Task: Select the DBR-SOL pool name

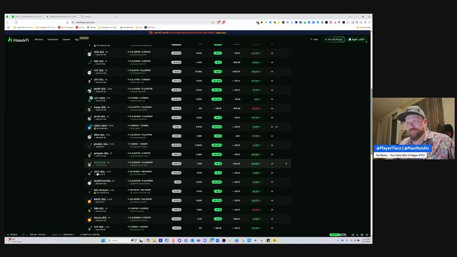Action: coord(99,208)
